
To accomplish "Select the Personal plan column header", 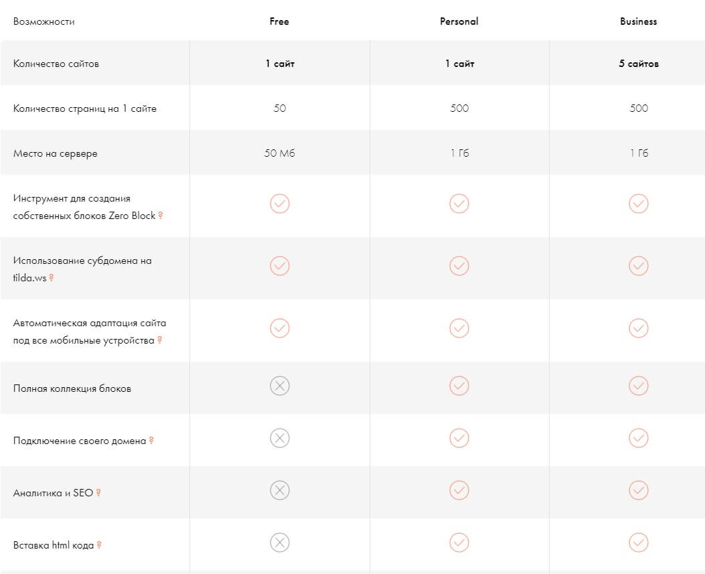I will 459,21.
